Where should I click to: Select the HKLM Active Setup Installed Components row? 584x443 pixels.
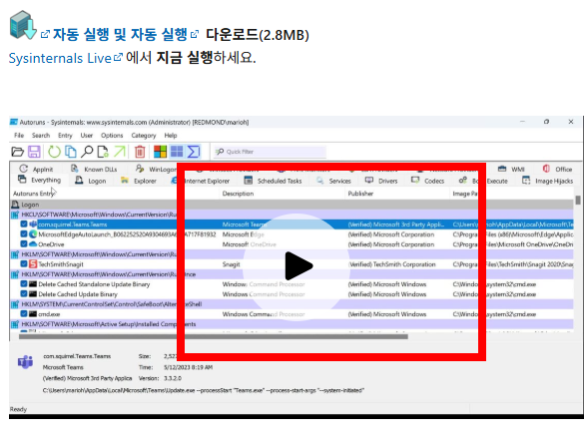(292, 324)
